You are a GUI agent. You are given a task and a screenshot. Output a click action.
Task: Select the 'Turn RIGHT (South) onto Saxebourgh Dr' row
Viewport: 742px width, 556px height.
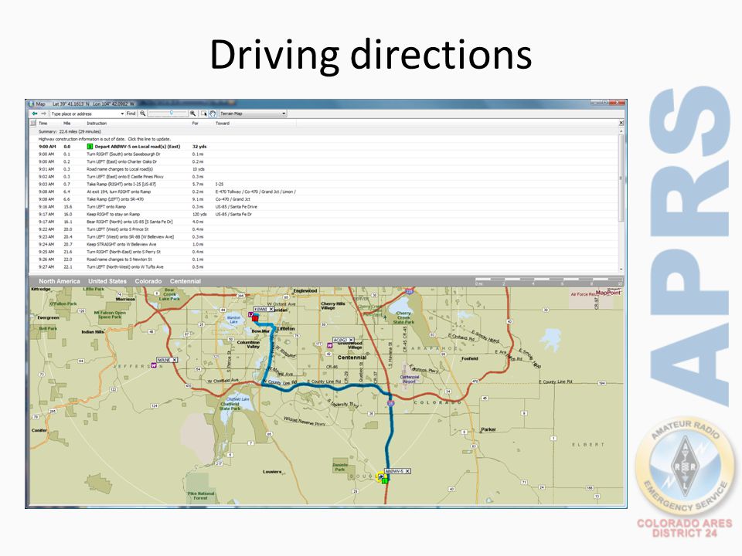tap(324, 154)
